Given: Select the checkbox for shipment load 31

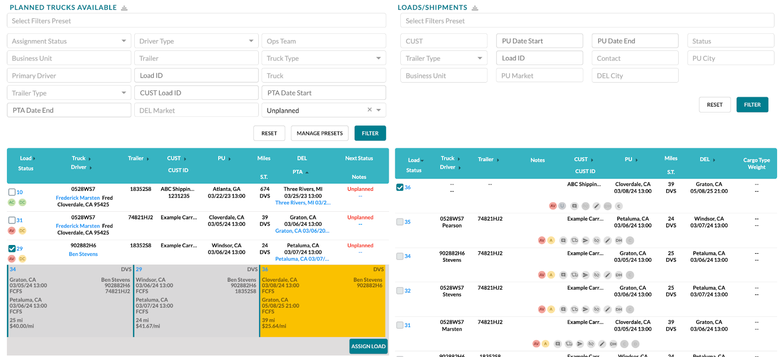Looking at the screenshot, I should point(400,325).
